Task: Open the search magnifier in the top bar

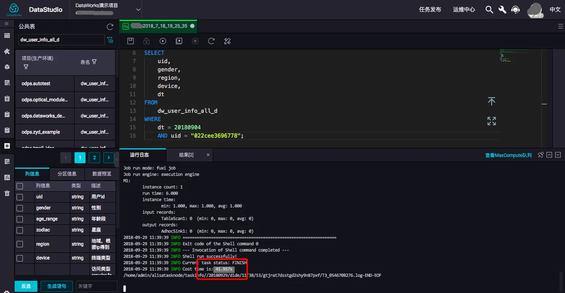Action: pos(489,10)
